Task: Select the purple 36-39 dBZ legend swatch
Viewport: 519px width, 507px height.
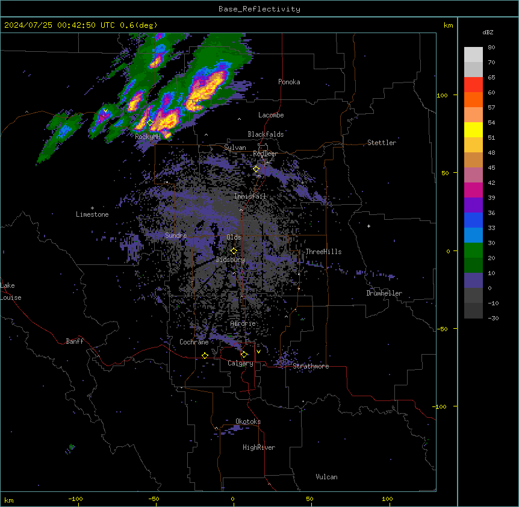Action: 473,205
